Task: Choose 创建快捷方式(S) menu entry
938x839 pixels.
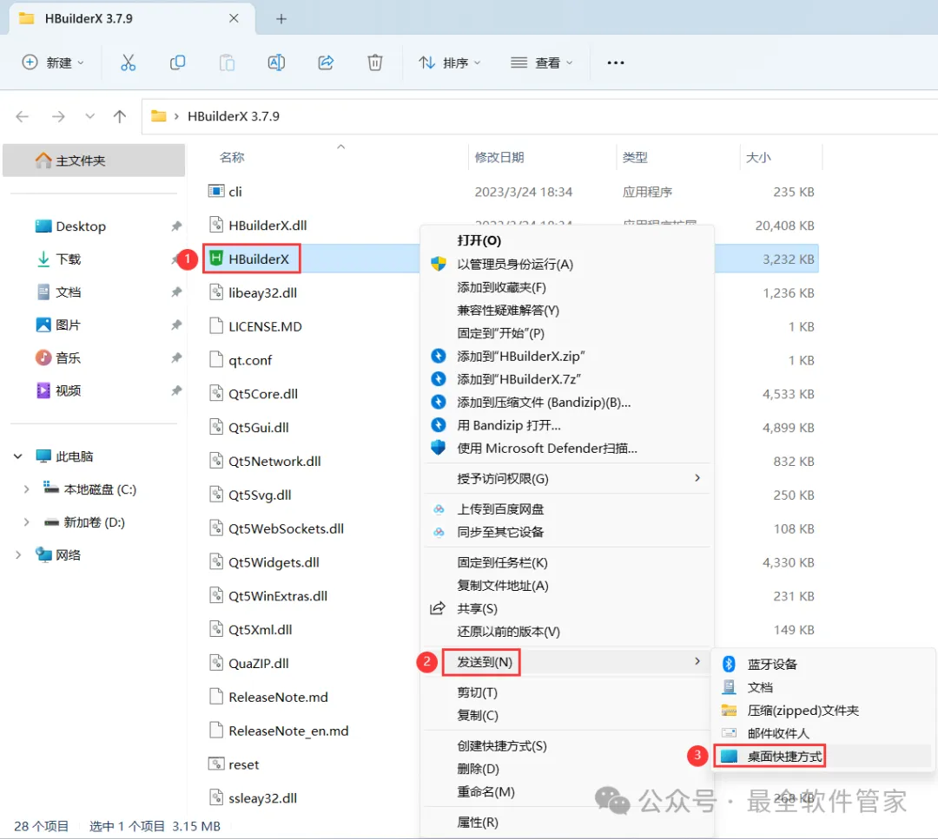Action: click(x=502, y=746)
